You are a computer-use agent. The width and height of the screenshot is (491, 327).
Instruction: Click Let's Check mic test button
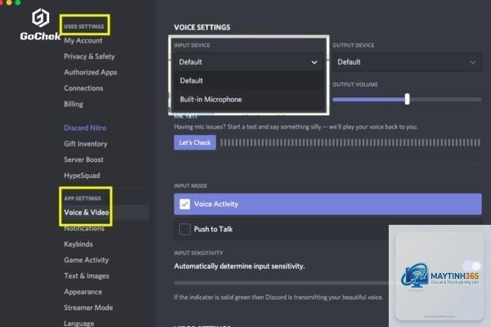[195, 143]
